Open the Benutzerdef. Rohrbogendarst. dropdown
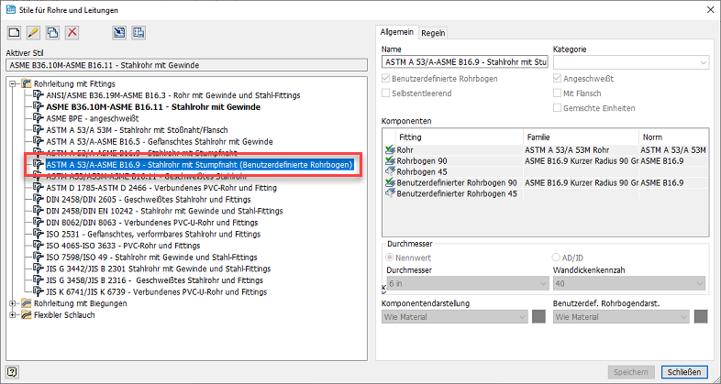Screen dimensions: 721x384 (621, 316)
